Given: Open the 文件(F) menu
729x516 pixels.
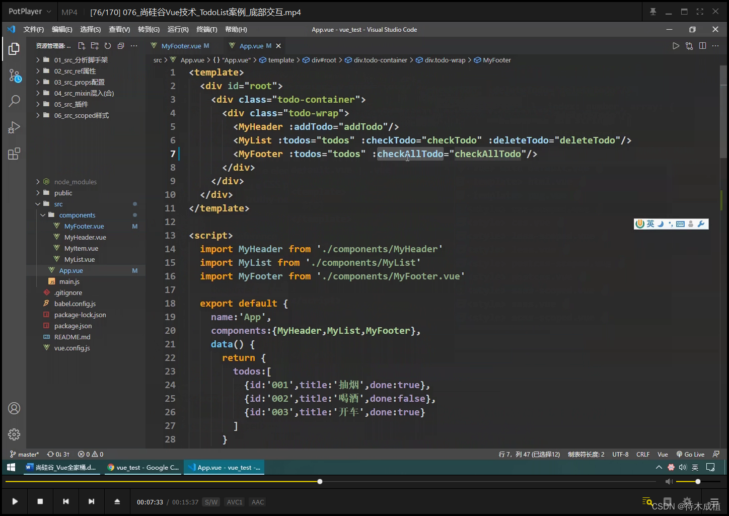Looking at the screenshot, I should [x=34, y=30].
